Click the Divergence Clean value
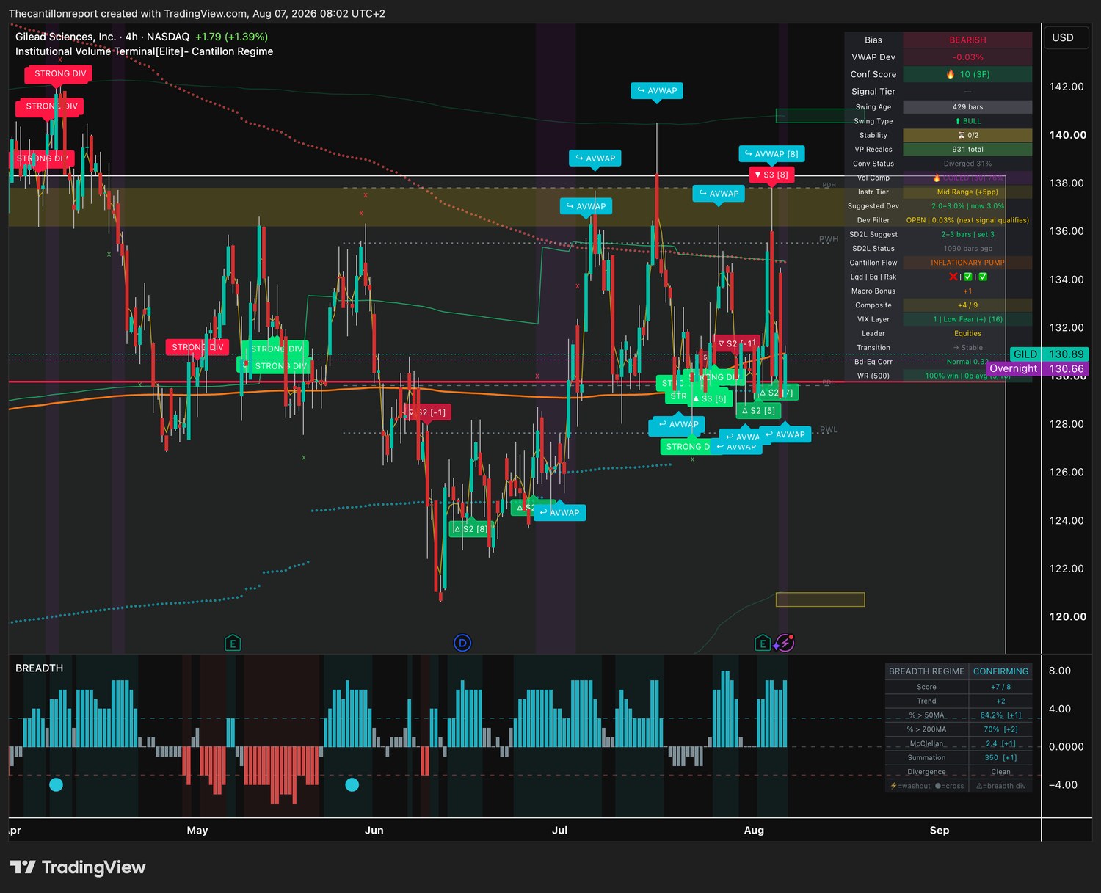 (x=1000, y=772)
